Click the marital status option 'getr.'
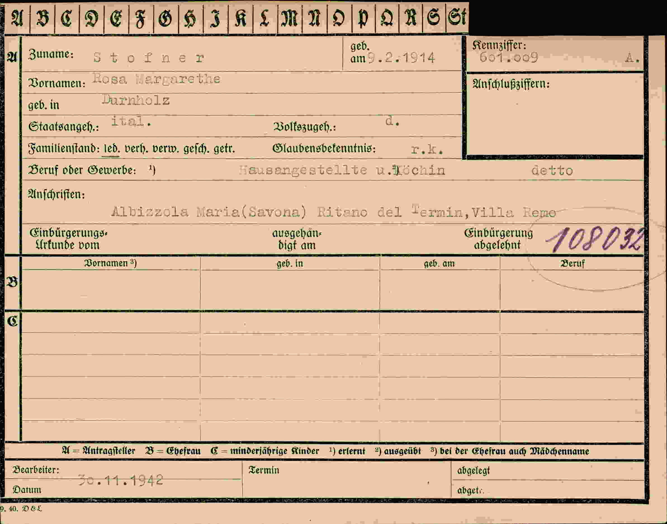Screen dimensions: 667x524 [224, 149]
